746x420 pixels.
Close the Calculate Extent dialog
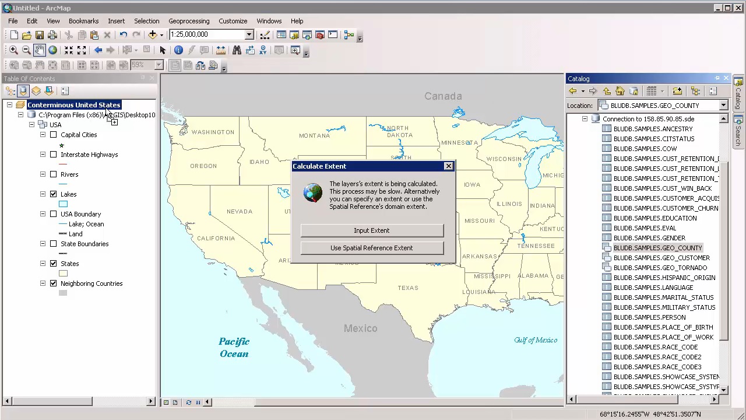tap(448, 166)
